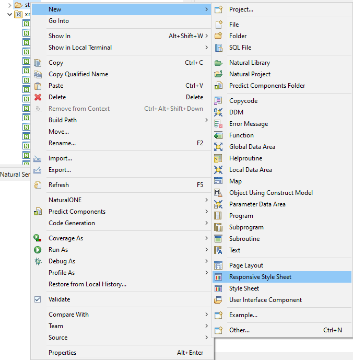Click the DDM icon in submenu
The image size is (353, 360).
coord(218,112)
